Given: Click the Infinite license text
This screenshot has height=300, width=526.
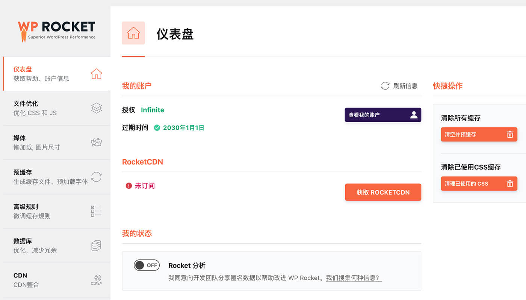Looking at the screenshot, I should click(x=153, y=110).
